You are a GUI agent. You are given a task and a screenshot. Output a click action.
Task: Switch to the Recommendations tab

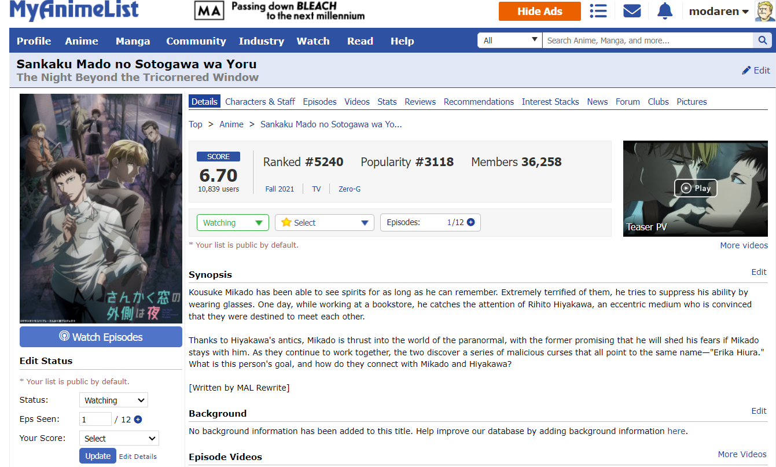pyautogui.click(x=479, y=101)
